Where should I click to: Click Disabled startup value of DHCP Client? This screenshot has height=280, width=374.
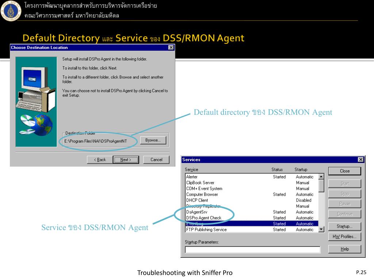(304, 200)
